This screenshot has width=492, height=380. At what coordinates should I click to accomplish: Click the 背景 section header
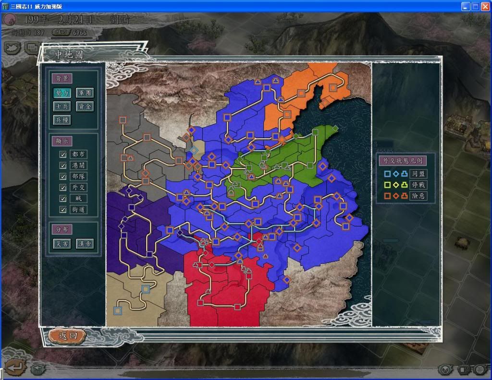point(62,78)
